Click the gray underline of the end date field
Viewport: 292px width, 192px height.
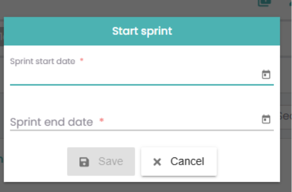pos(142,130)
